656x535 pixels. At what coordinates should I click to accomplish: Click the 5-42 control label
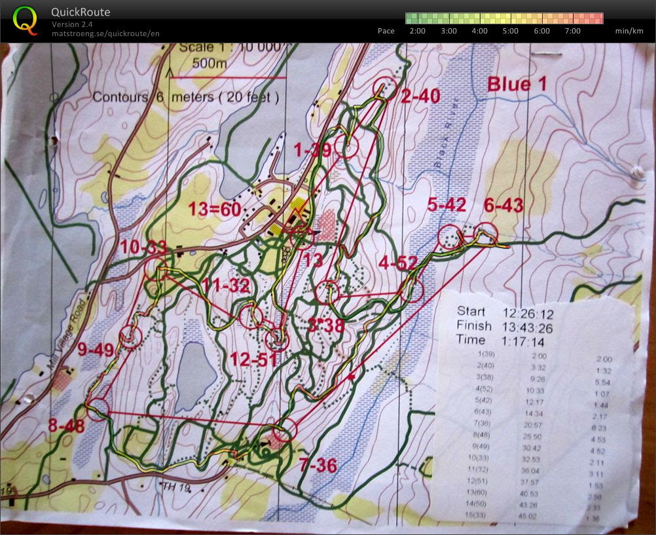tap(446, 205)
